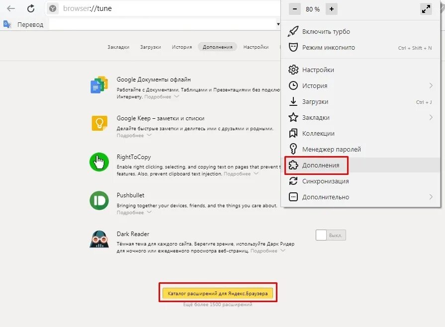Screen dimensions: 445x327
Task: Click the RightToCopy extension title
Action: pos(134,157)
